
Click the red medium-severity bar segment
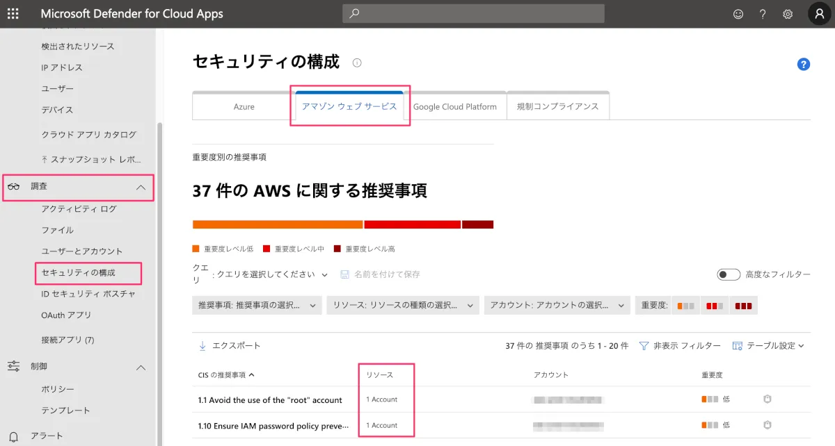(413, 224)
